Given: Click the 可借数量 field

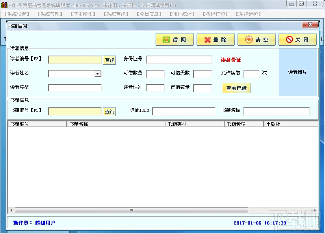Looking at the screenshot, I should point(155,74).
